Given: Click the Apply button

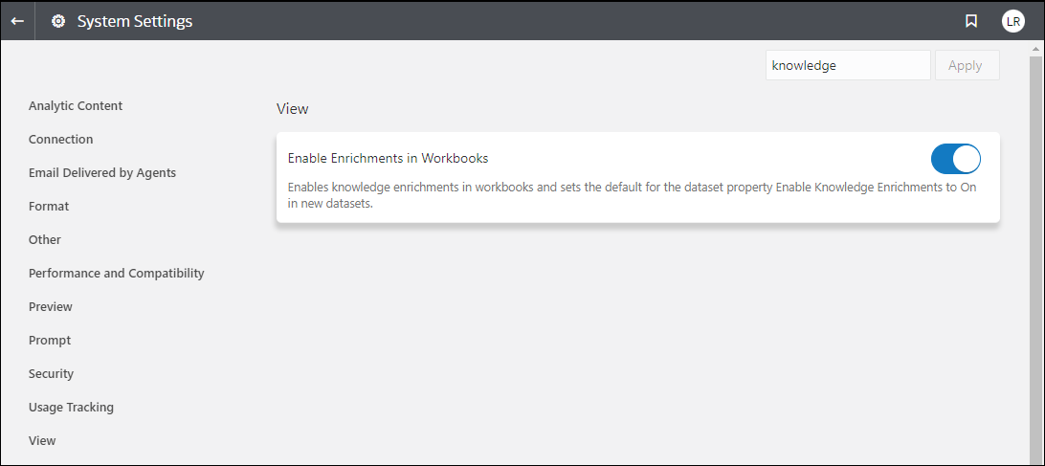Looking at the screenshot, I should point(967,65).
